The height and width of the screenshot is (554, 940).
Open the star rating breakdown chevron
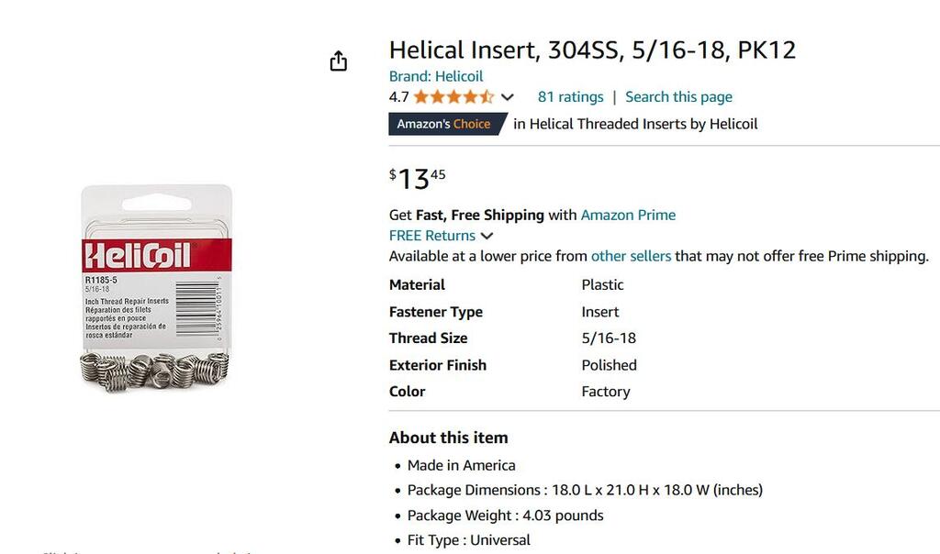pos(507,97)
